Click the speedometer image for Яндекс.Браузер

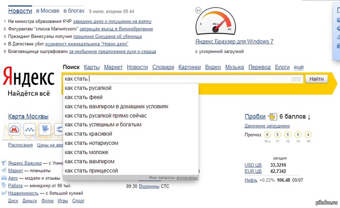(x=216, y=21)
